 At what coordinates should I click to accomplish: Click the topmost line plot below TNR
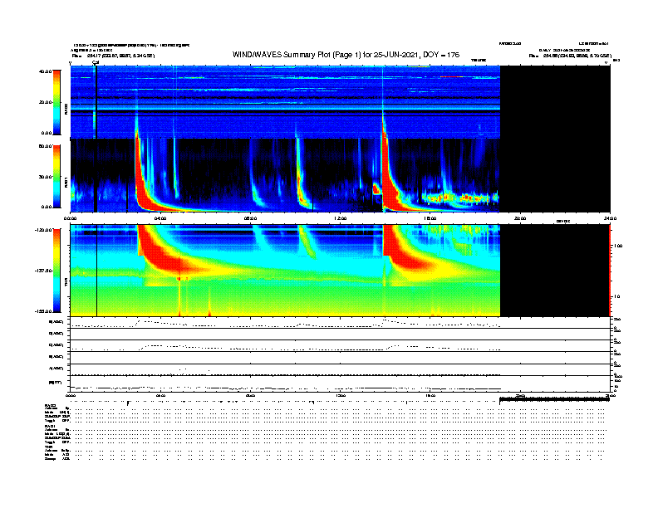340,322
